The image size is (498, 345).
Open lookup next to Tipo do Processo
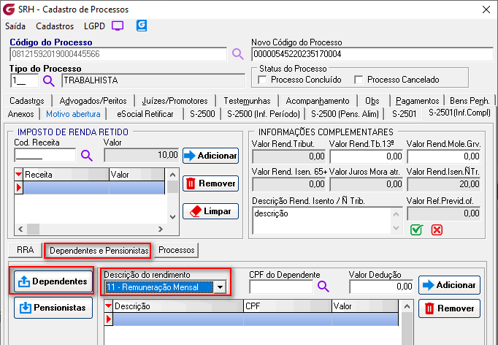[49, 80]
